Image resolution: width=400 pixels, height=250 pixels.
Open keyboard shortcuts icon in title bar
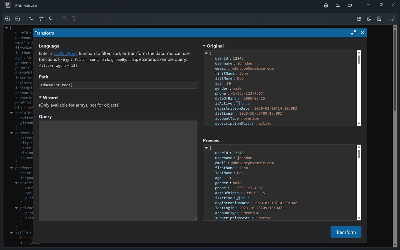338,5
